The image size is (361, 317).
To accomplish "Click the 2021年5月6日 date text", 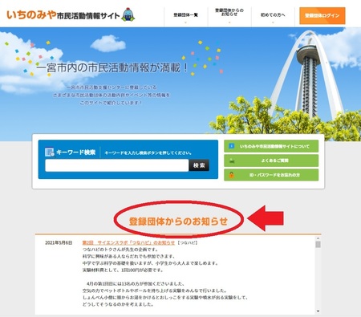I will (x=59, y=242).
